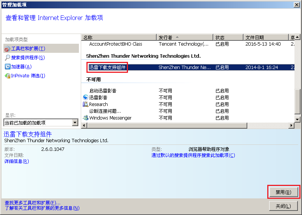Click the 迅雷影音 blue bird icon
Viewport: 302px width, 215px height.
(85, 97)
